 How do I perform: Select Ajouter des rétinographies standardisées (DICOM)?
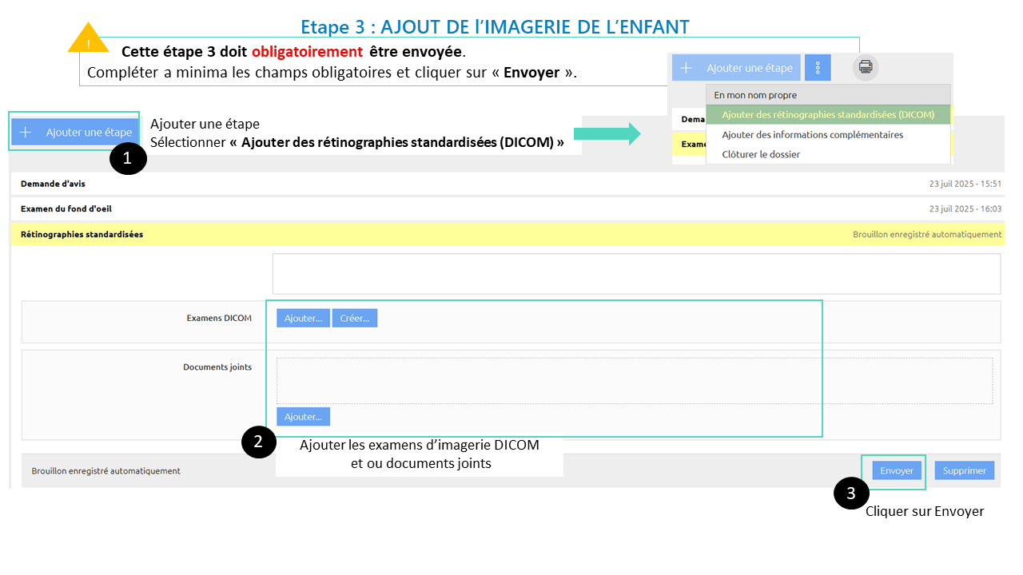click(x=827, y=115)
